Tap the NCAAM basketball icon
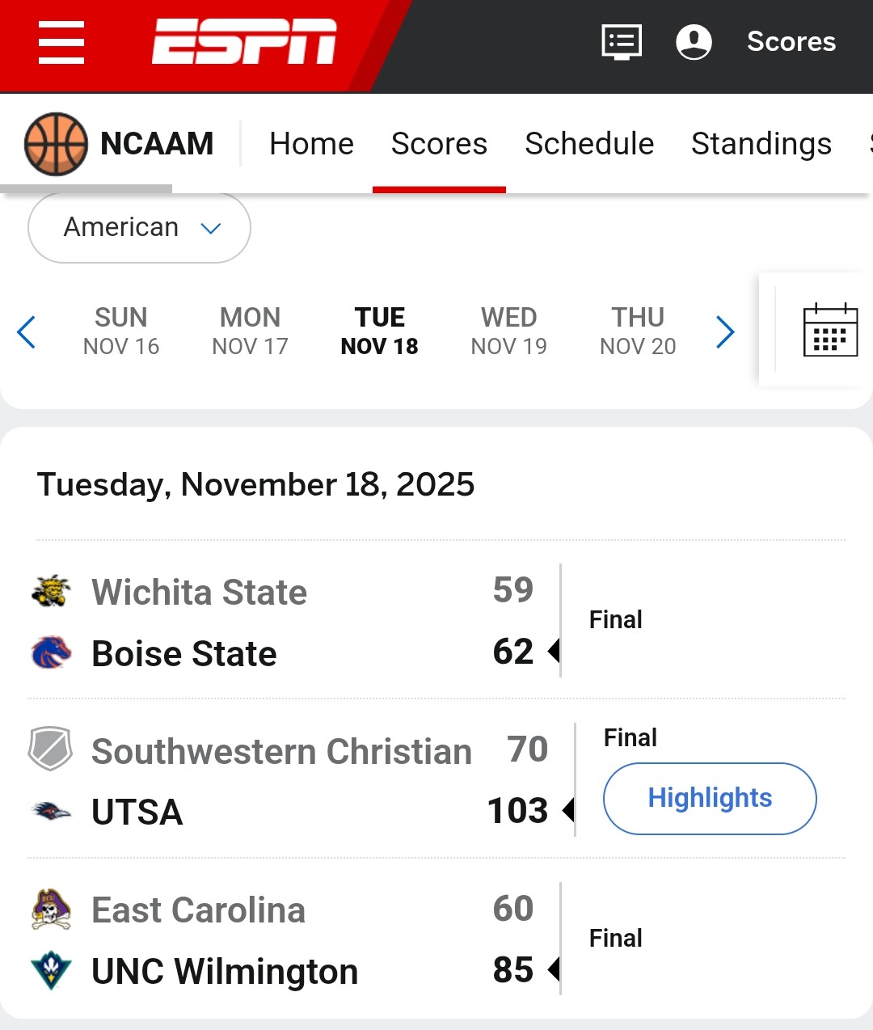The height and width of the screenshot is (1030, 873). (x=56, y=144)
